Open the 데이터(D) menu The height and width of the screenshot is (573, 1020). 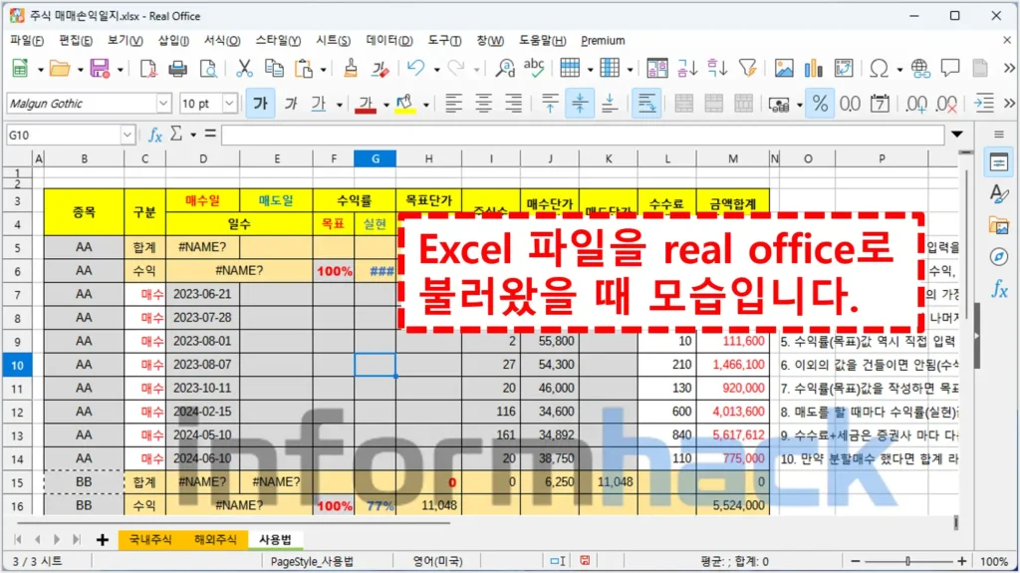click(x=389, y=41)
